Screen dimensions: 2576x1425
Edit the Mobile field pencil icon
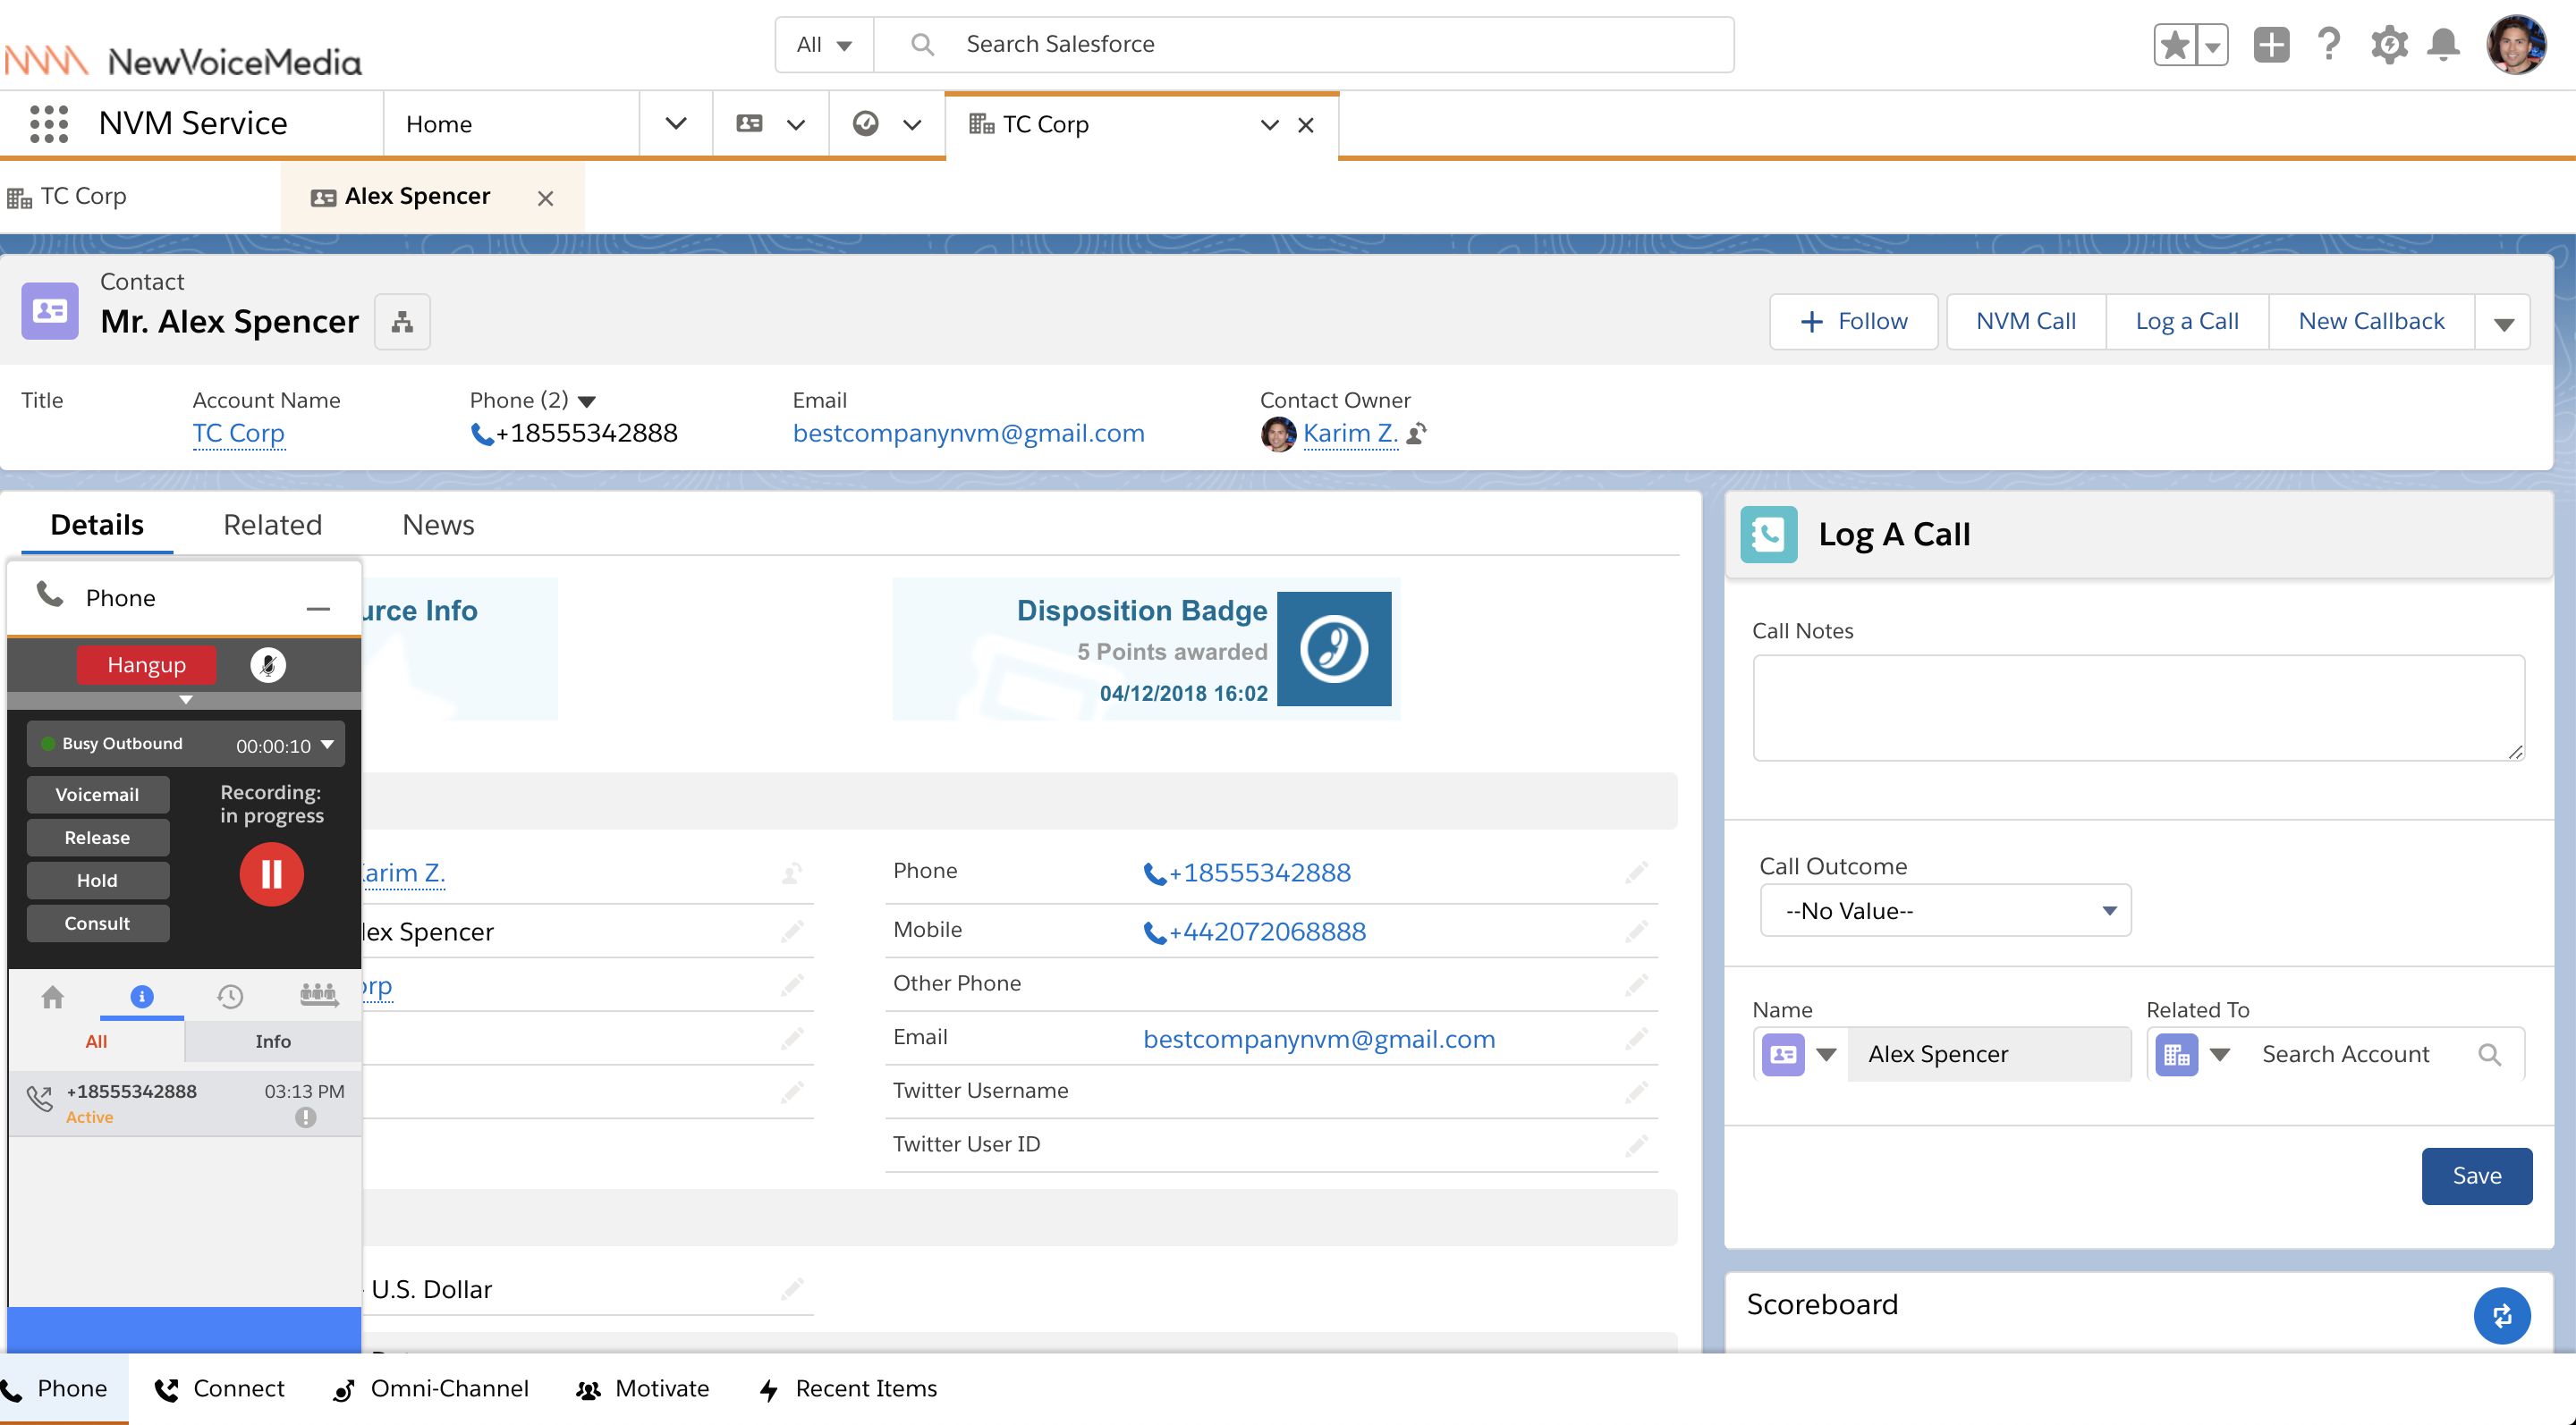[x=1636, y=932]
